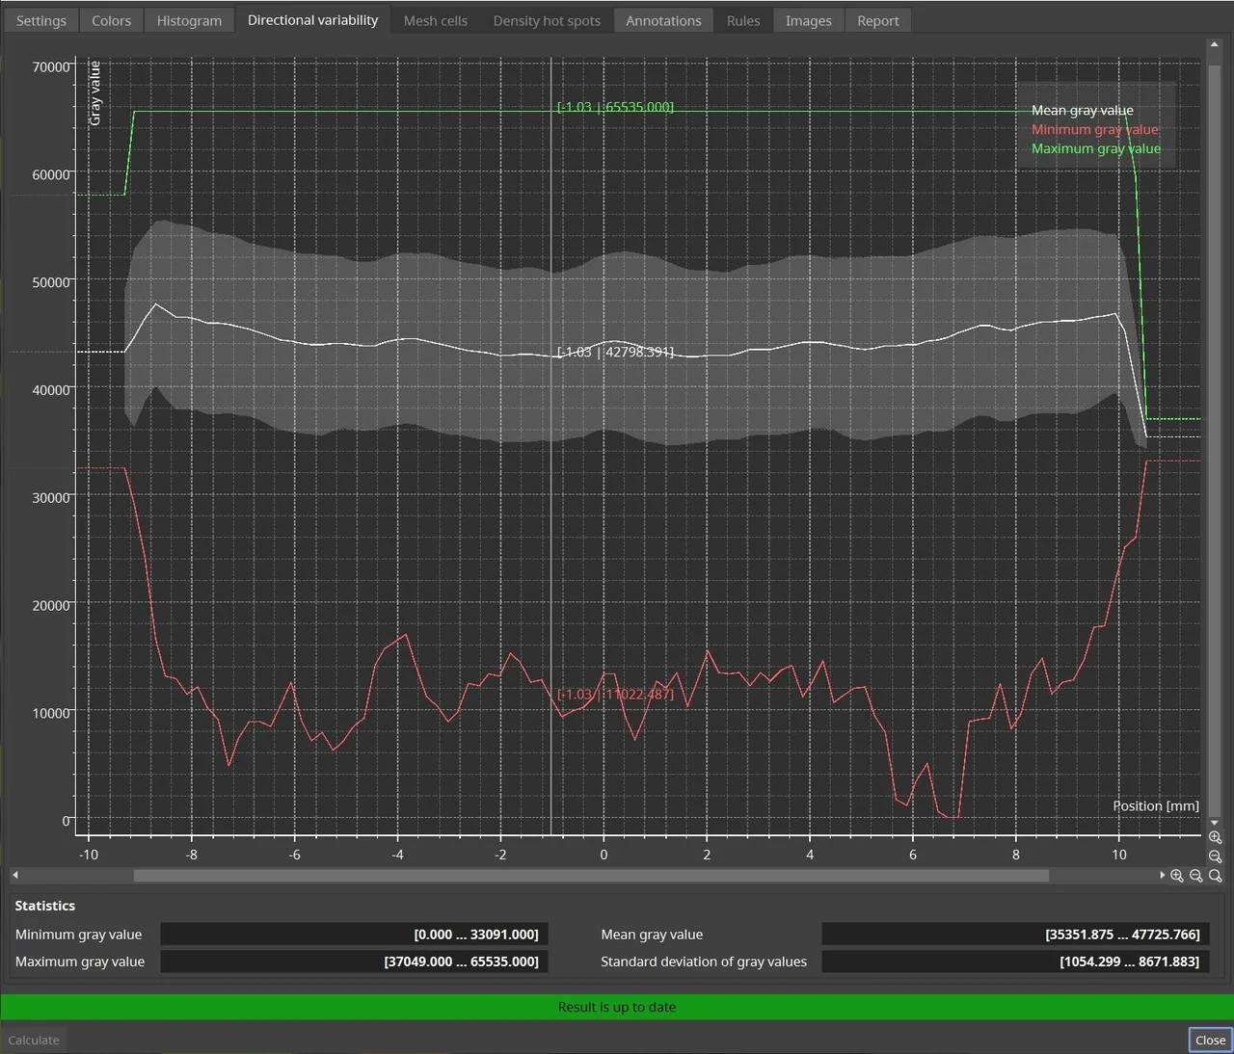Switch to the Images tab
Screen dimensions: 1234x1054
(x=809, y=20)
